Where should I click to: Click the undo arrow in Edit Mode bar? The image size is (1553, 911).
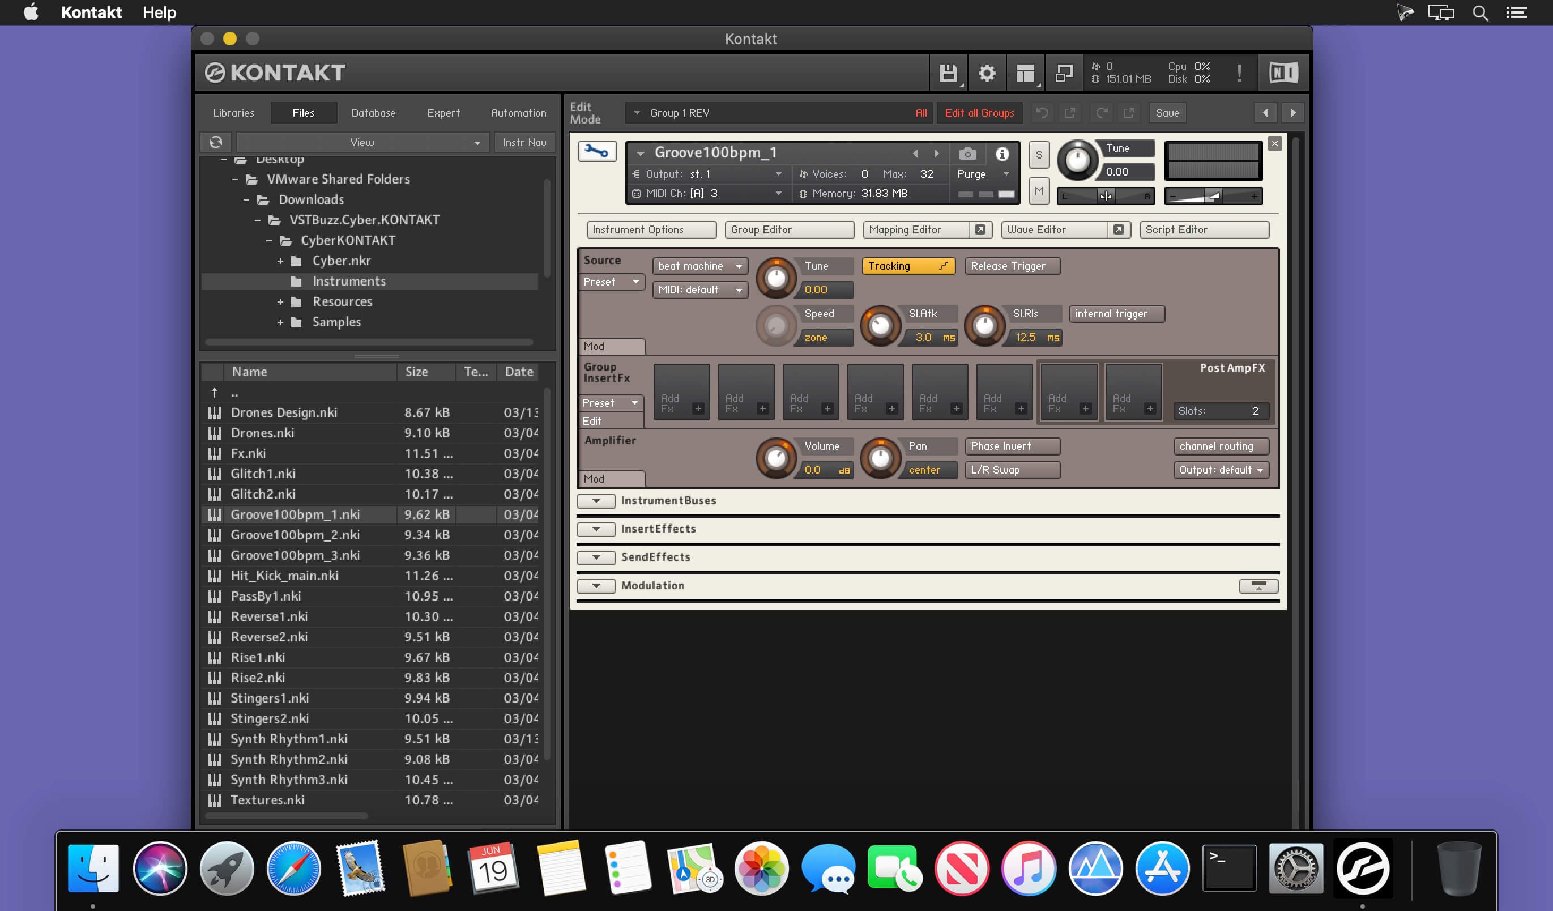click(x=1042, y=113)
